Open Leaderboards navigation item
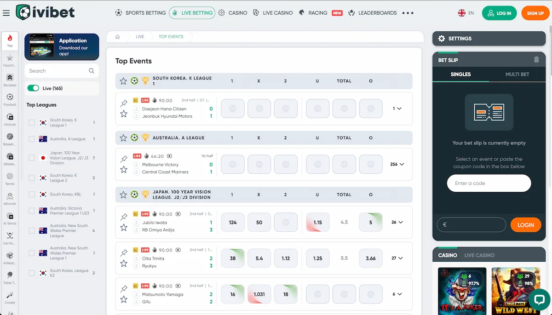The image size is (552, 315). point(373,13)
